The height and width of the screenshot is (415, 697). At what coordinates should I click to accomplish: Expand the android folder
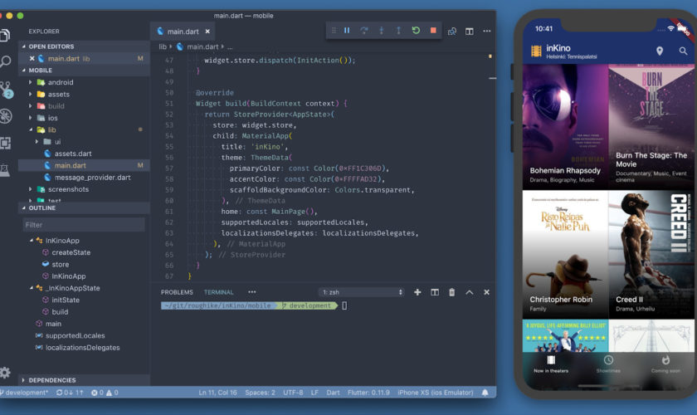point(60,82)
